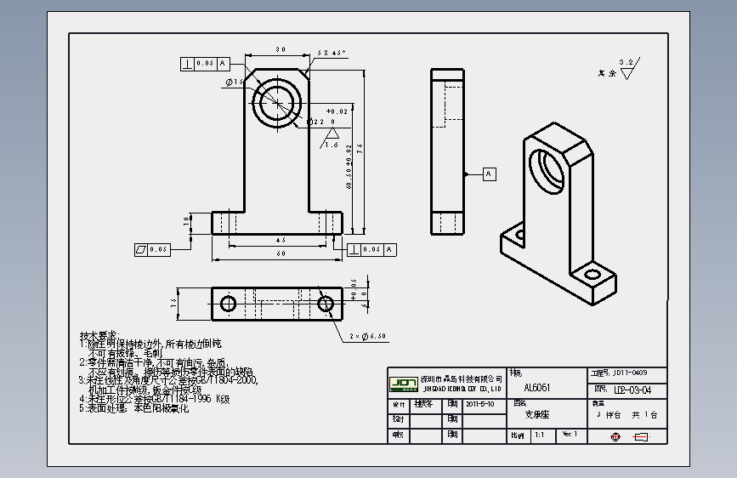The image size is (737, 478).
Task: Select the company name 深圳市晶岛科技有限公司
Action: [461, 378]
